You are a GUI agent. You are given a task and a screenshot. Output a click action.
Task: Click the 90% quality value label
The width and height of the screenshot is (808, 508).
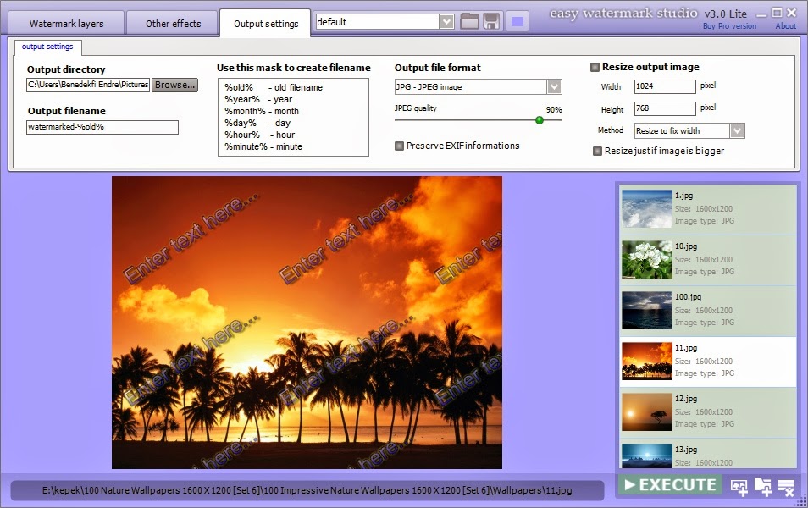[554, 110]
